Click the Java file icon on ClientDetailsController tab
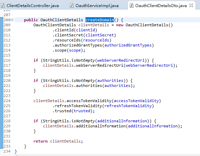200x156 pixels. [x=3, y=6]
